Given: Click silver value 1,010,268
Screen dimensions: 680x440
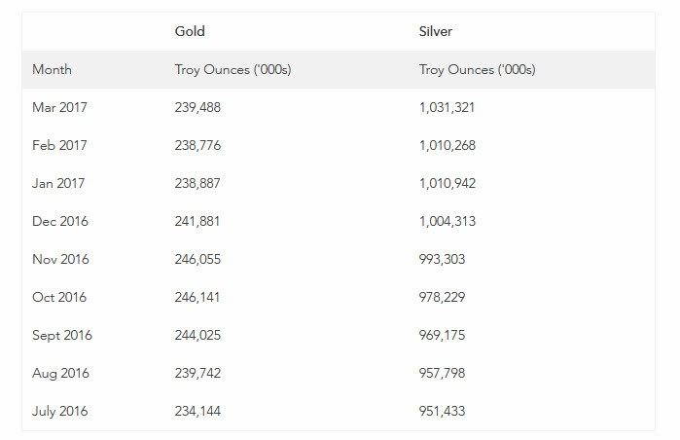Looking at the screenshot, I should 447,145.
